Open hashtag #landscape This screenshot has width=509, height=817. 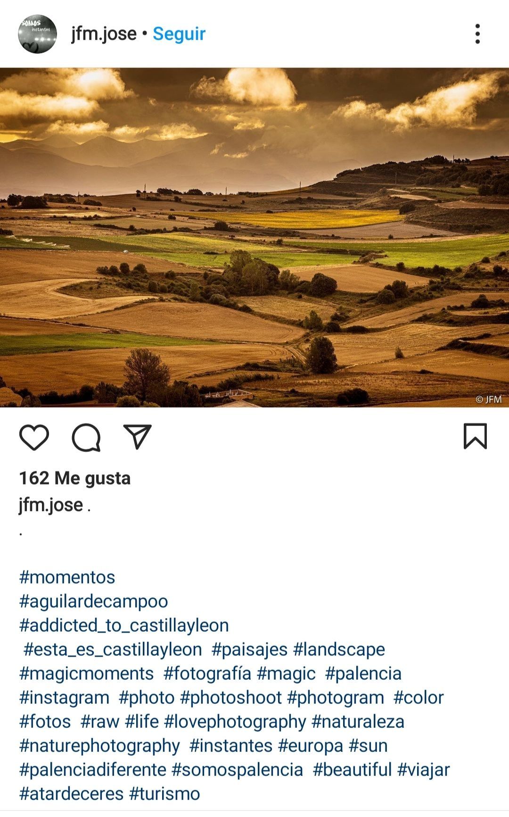[x=339, y=650]
